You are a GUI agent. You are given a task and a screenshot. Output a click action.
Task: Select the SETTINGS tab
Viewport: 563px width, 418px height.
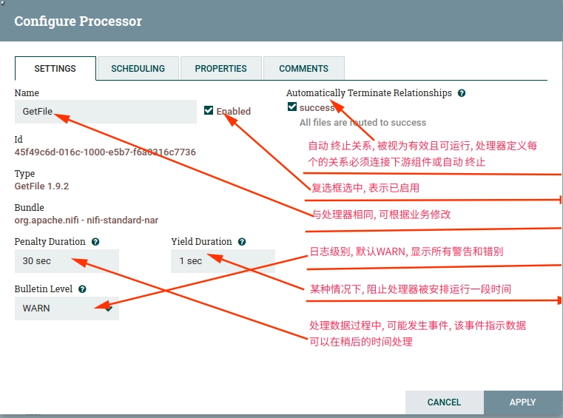[55, 68]
